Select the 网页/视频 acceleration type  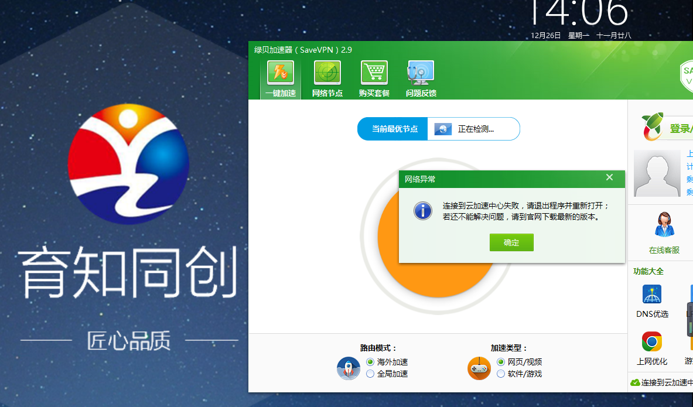[x=501, y=362]
